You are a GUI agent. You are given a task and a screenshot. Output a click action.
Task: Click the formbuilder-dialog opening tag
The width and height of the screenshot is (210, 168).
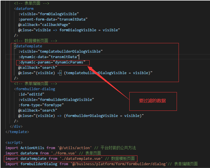(x=35, y=89)
